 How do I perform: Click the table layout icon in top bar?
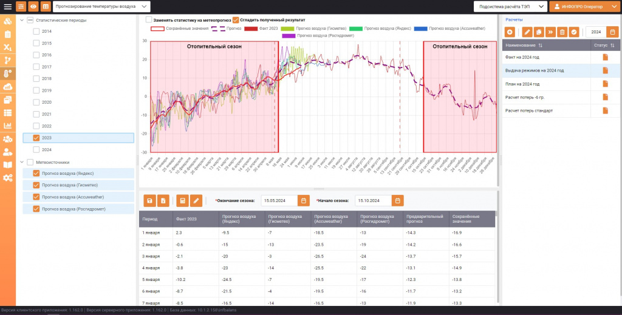click(46, 6)
